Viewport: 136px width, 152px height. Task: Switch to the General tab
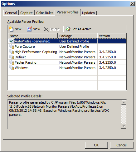pyautogui.click(x=11, y=13)
